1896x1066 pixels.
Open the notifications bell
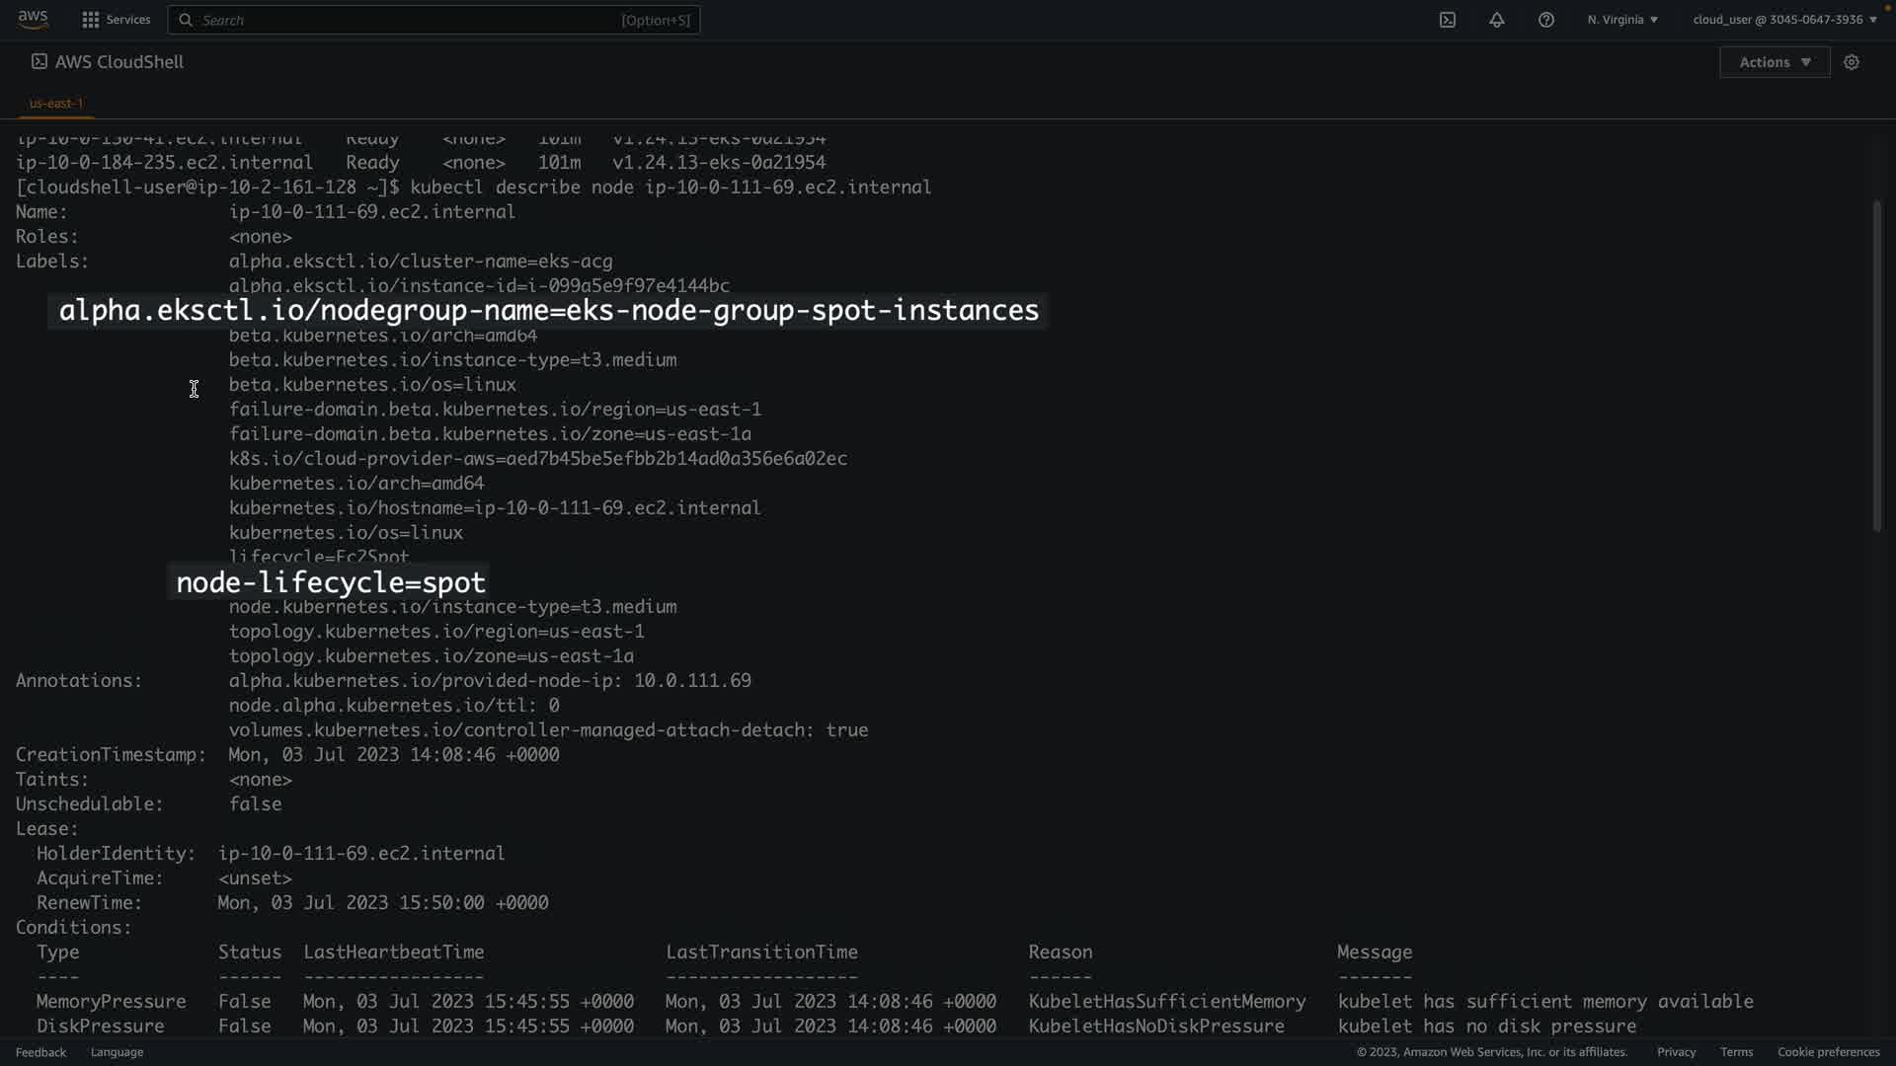pos(1496,20)
